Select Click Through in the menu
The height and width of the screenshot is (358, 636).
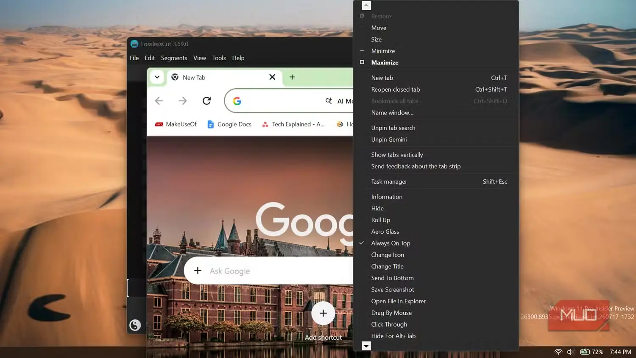(436, 324)
